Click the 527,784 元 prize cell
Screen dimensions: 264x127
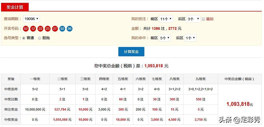point(62,110)
